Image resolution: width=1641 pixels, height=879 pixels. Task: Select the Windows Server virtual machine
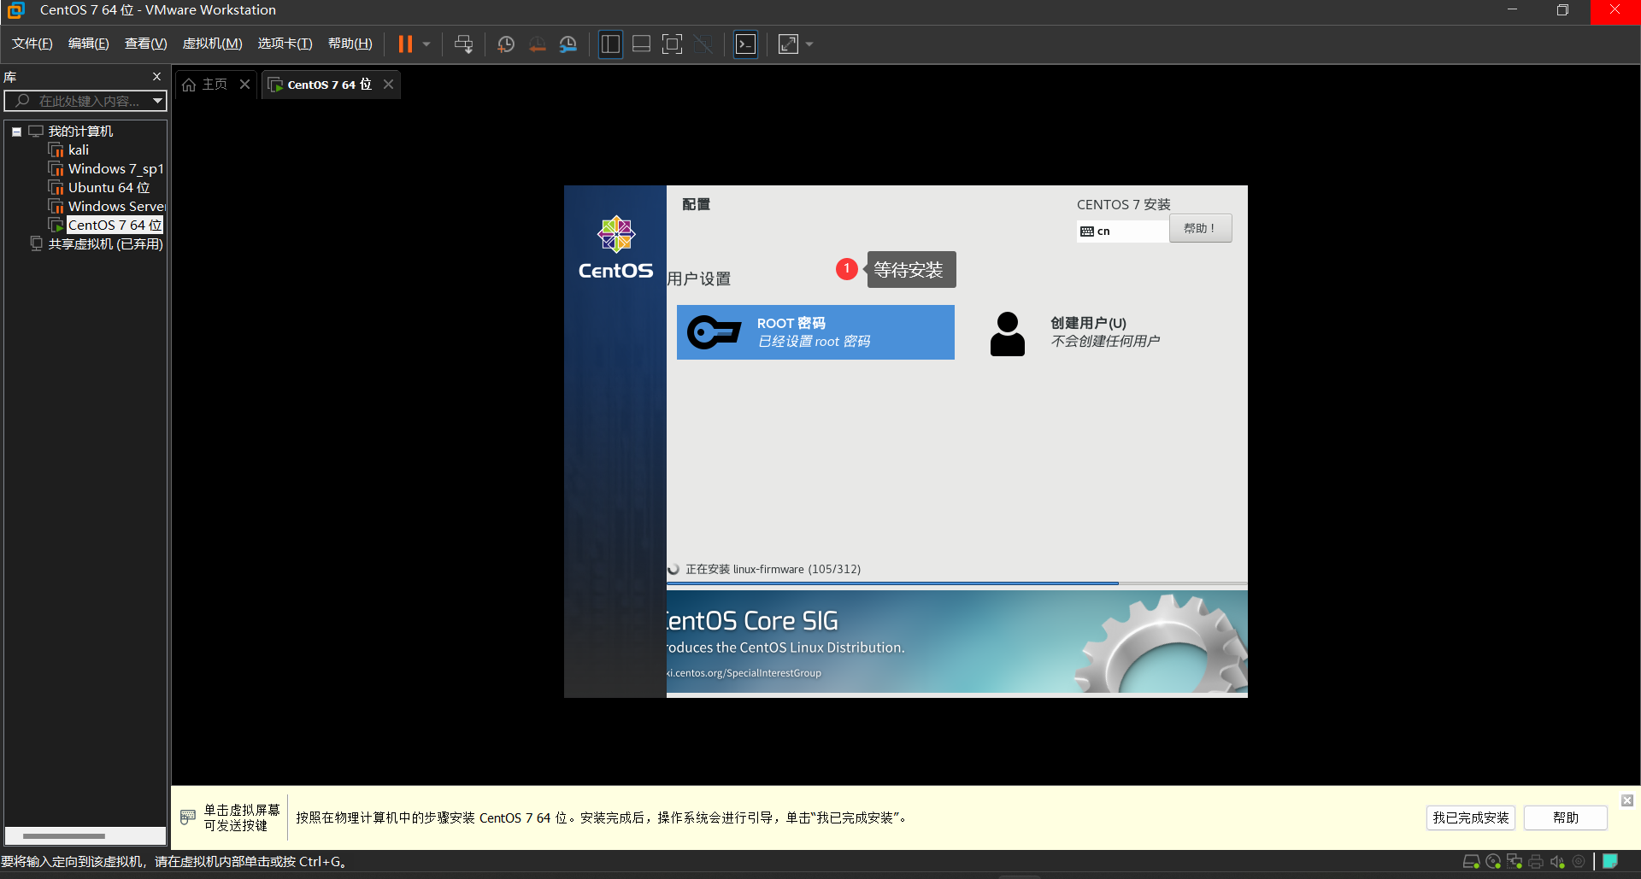click(x=116, y=207)
